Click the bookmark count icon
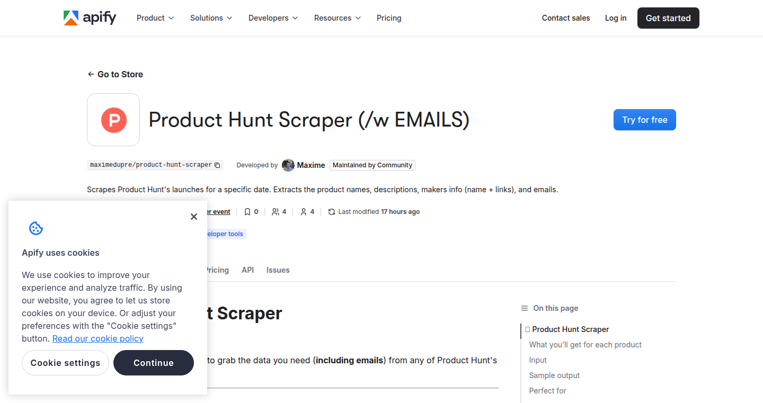The image size is (763, 403). pyautogui.click(x=247, y=212)
